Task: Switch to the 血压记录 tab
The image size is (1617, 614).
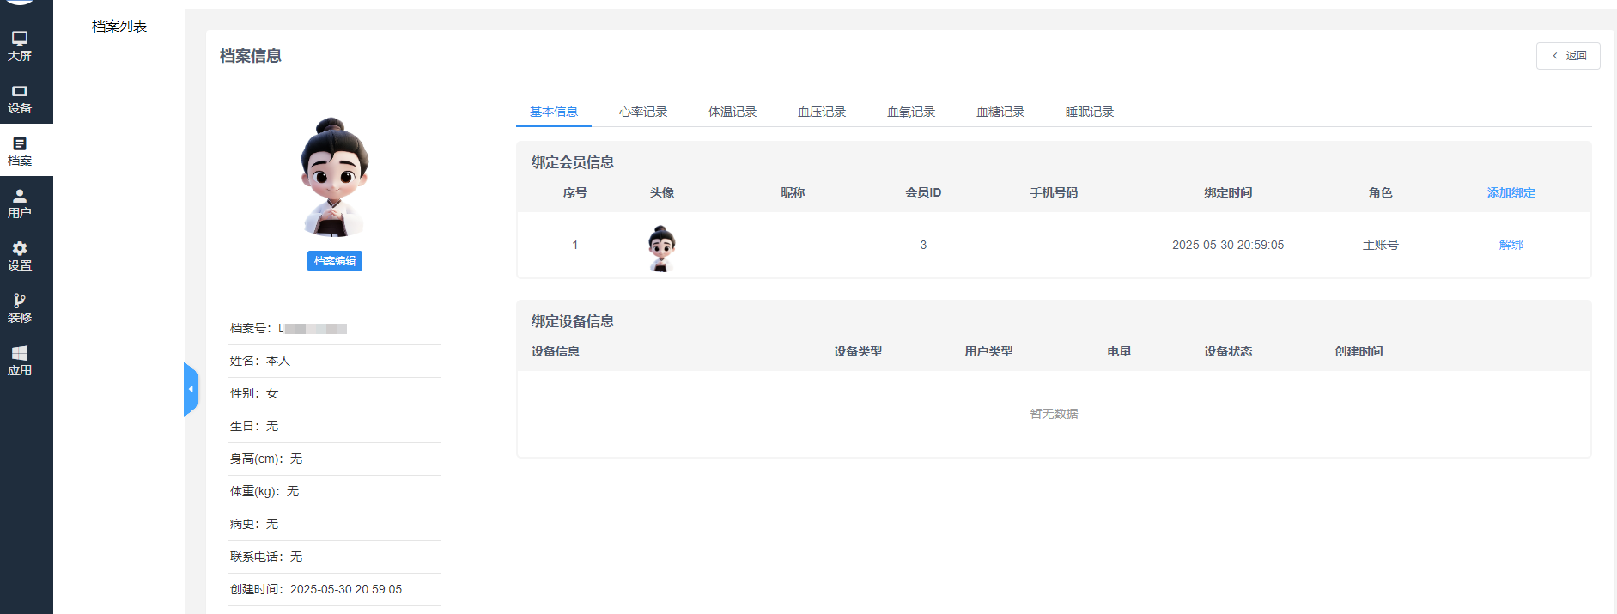Action: coord(822,112)
